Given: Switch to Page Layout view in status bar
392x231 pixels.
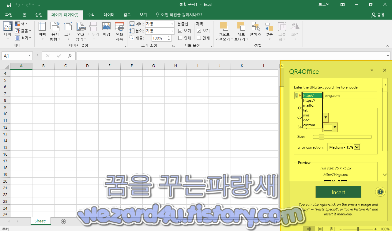Looking at the screenshot, I should (x=320, y=229).
